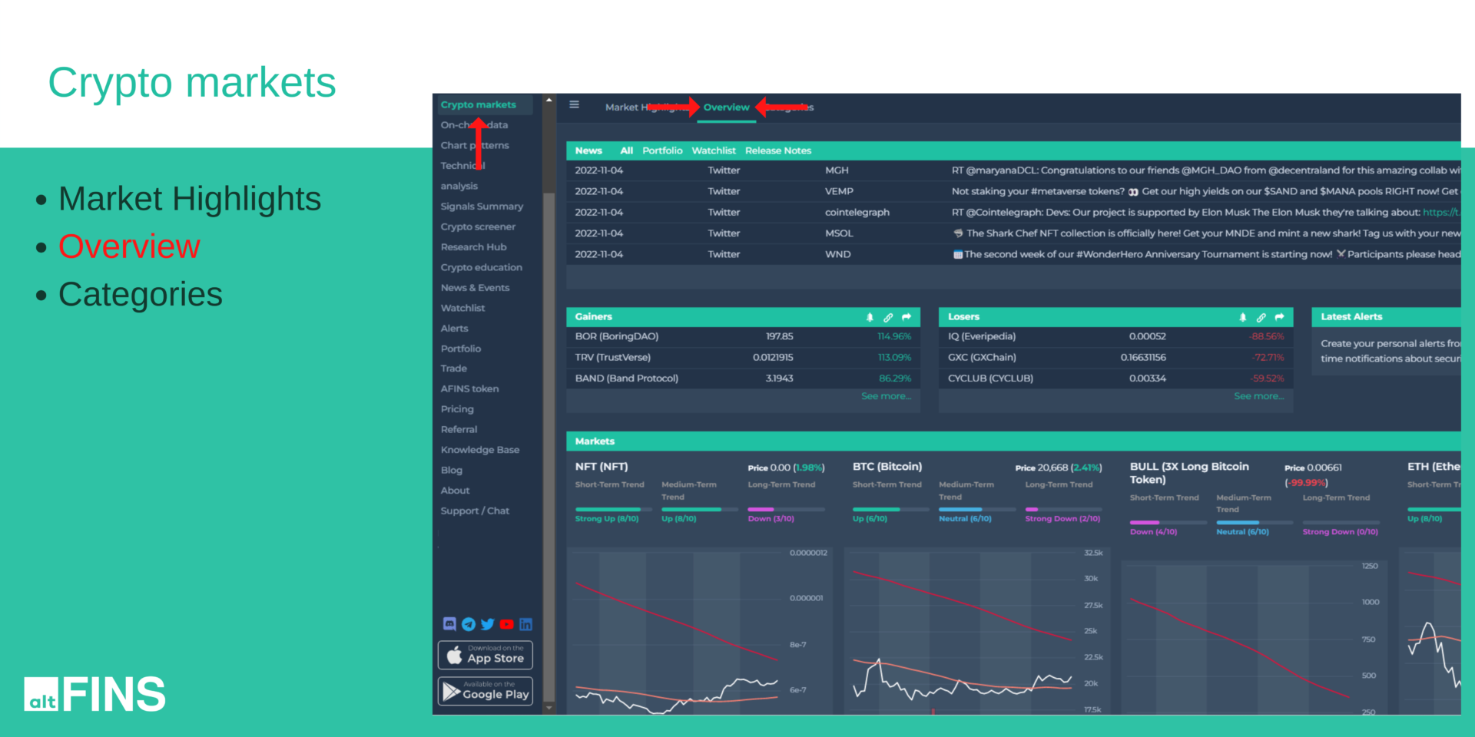
Task: Open the Crypto screener sidebar item
Action: [478, 226]
